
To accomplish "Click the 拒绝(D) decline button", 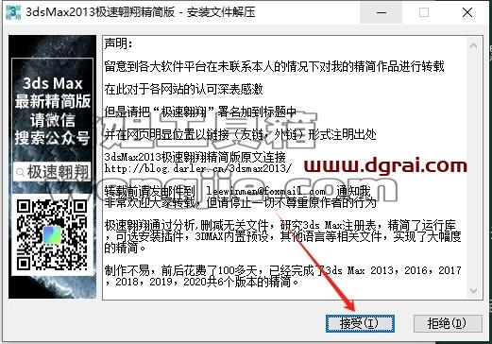I will pos(448,323).
